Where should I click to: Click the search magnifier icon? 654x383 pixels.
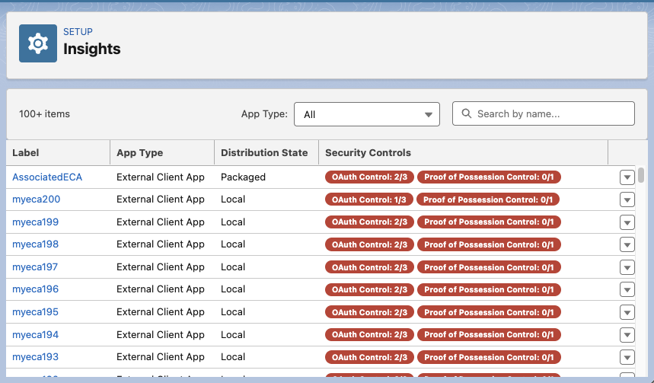click(x=466, y=113)
